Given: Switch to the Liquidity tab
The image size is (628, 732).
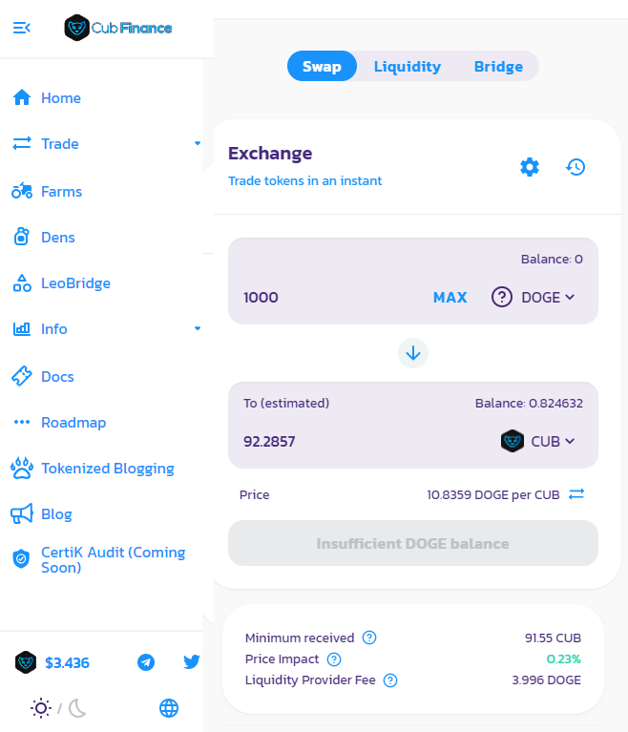Looking at the screenshot, I should 408,66.
